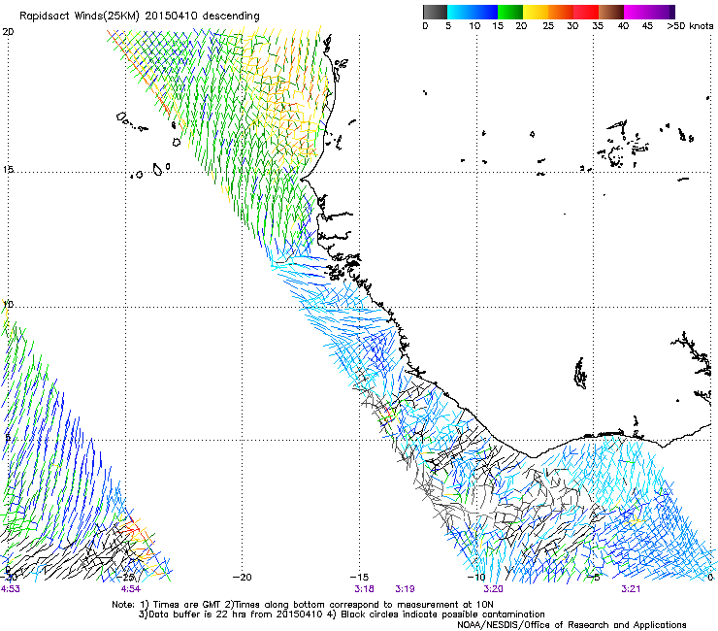
Task: Click the '25' label under the color scale
Action: (x=548, y=26)
